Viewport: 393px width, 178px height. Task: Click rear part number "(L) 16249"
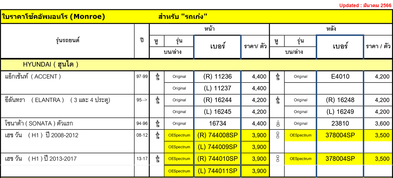point(340,112)
